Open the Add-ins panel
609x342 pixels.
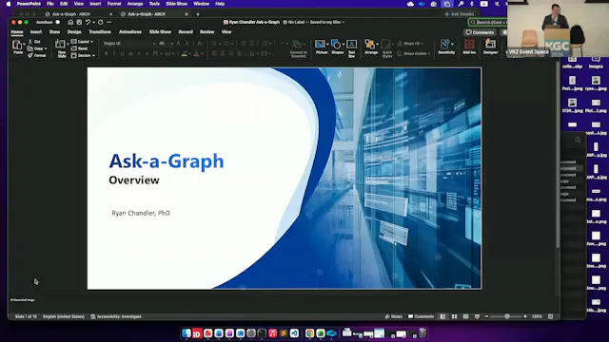click(469, 47)
